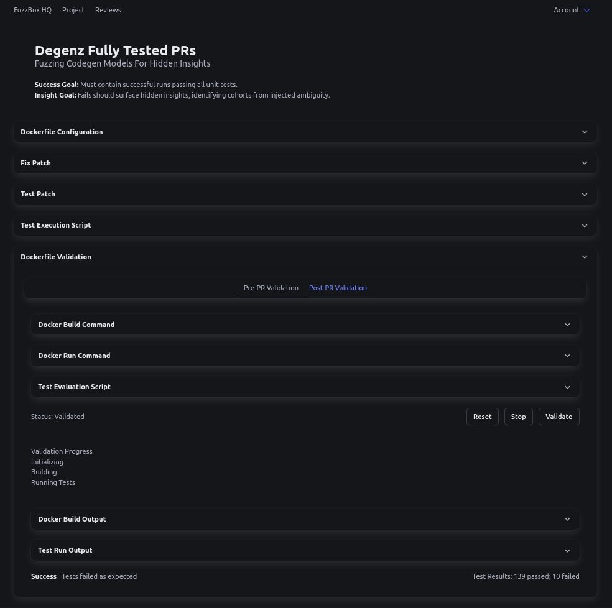Image resolution: width=612 pixels, height=608 pixels.
Task: Collapse the Dockerfile Validation chevron
Action: click(x=584, y=257)
